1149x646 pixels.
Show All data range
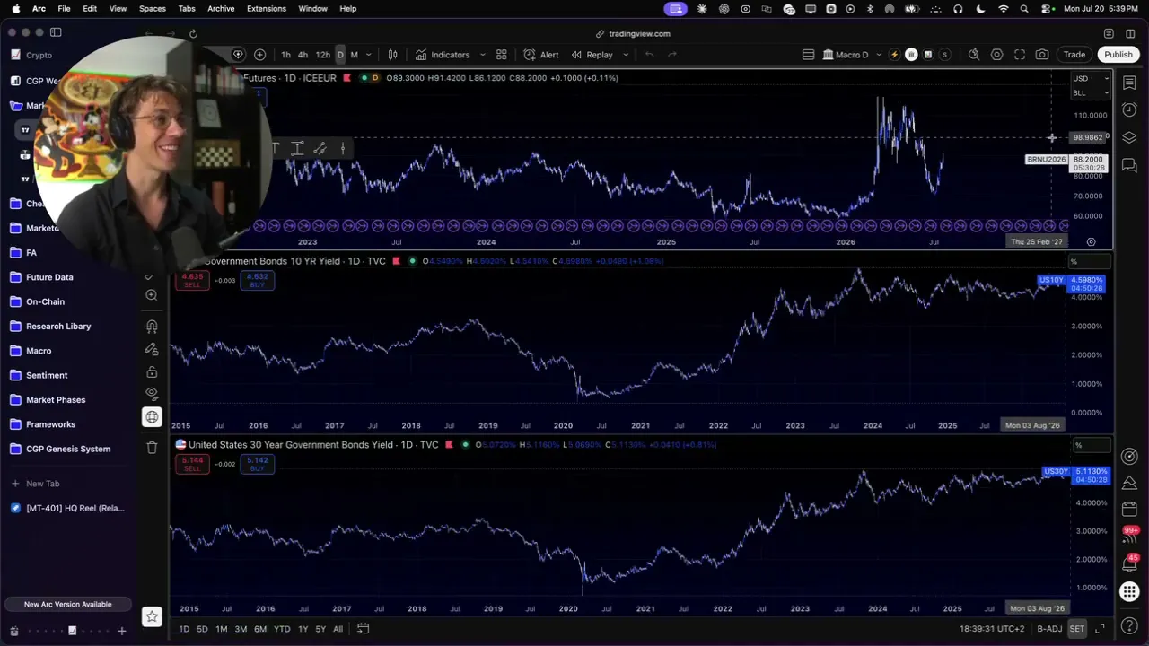[338, 629]
